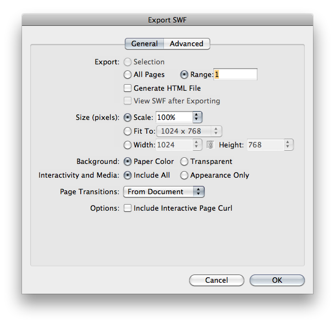The height and width of the screenshot is (324, 335).
Task: Enable Generate HTML File checkbox
Action: pyautogui.click(x=128, y=88)
